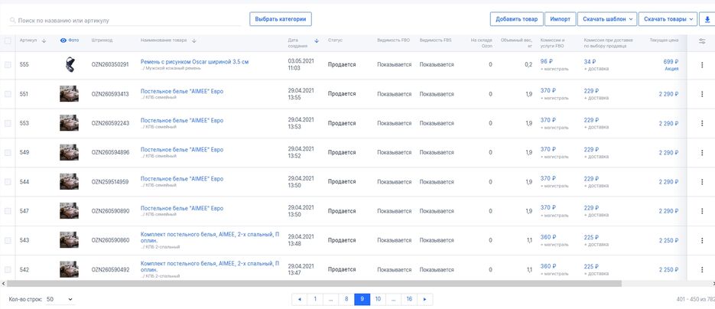Go to page 10
The width and height of the screenshot is (715, 309).
378,299
